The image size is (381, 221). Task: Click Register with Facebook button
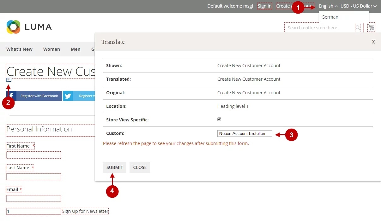(34, 96)
